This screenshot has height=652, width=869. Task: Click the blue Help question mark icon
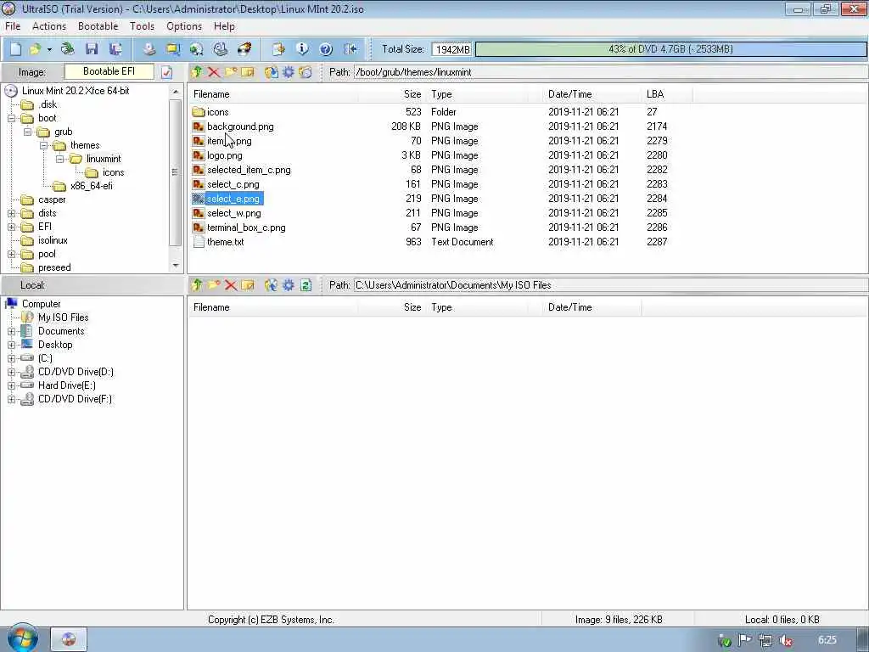(326, 49)
